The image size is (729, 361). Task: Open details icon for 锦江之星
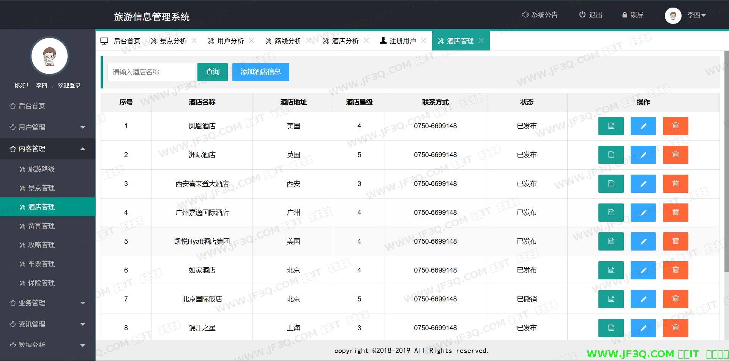611,328
